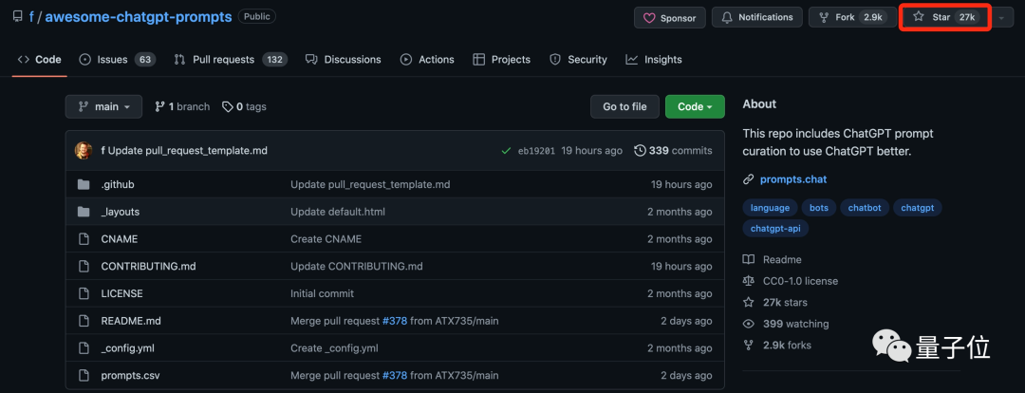The width and height of the screenshot is (1025, 393).
Task: Visit the prompts.chat website link
Action: tap(792, 178)
